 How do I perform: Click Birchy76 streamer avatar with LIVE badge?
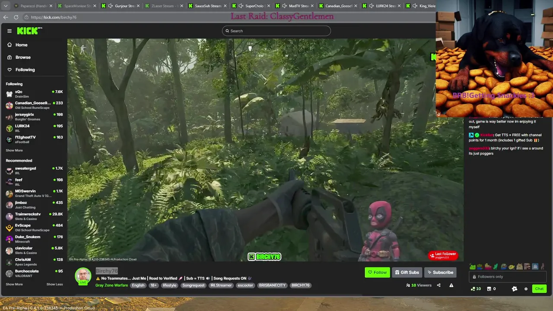pyautogui.click(x=83, y=276)
